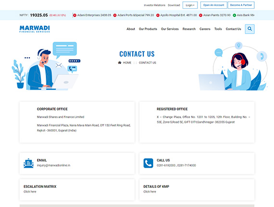Click here under Escalation Matrix
Image resolution: width=274 pixels, height=207 pixels.
click(30, 192)
